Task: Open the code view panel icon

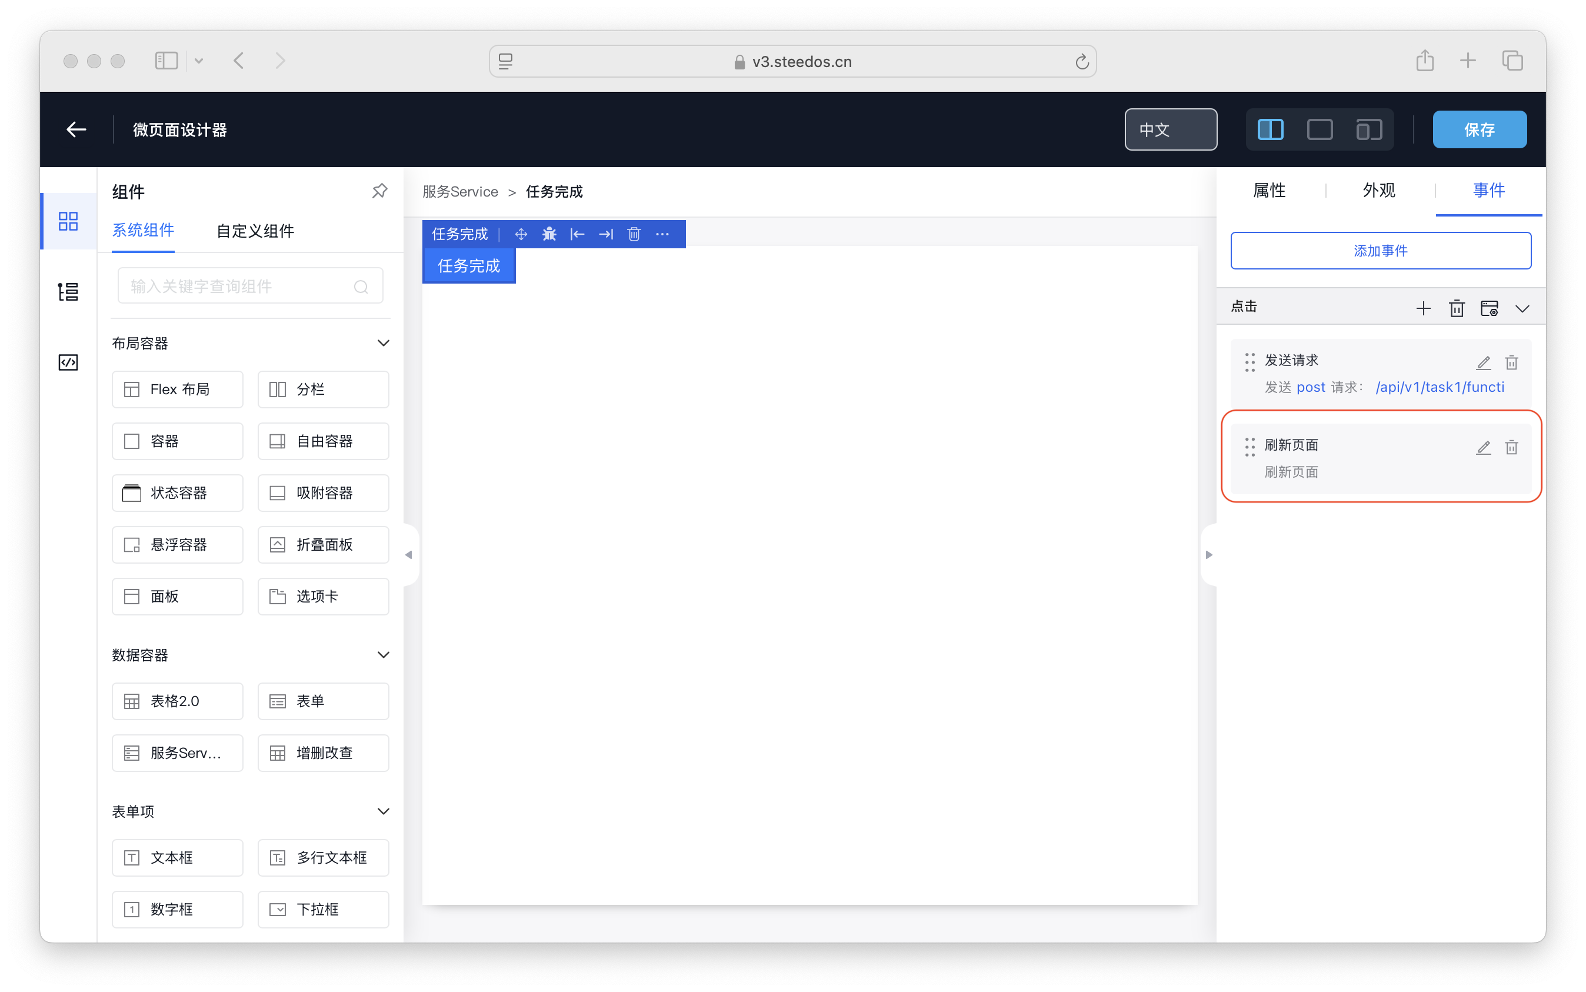Action: coord(68,362)
